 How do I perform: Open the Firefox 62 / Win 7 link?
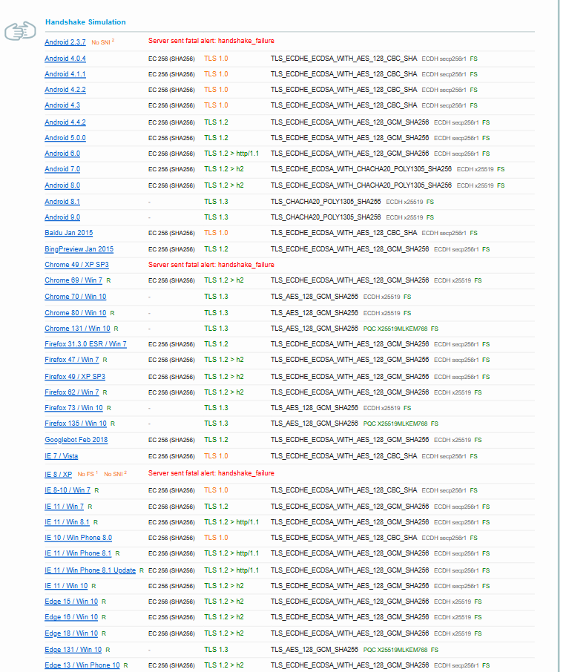72,392
